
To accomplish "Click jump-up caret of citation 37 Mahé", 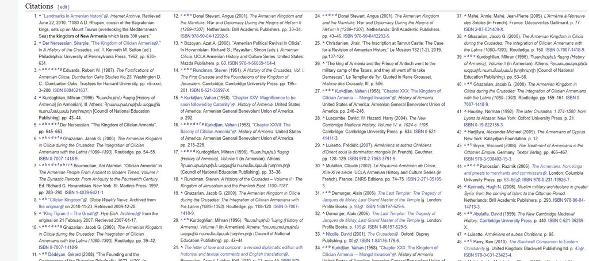I will (465, 16).
